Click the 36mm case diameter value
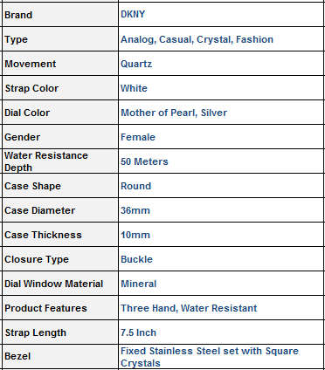The width and height of the screenshot is (325, 370). pyautogui.click(x=135, y=210)
